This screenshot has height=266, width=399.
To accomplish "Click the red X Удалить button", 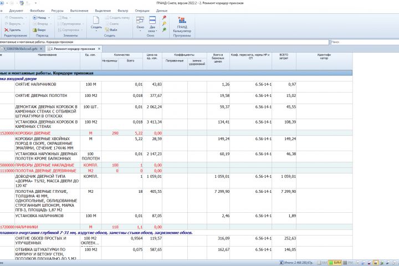I will [x=12, y=30].
